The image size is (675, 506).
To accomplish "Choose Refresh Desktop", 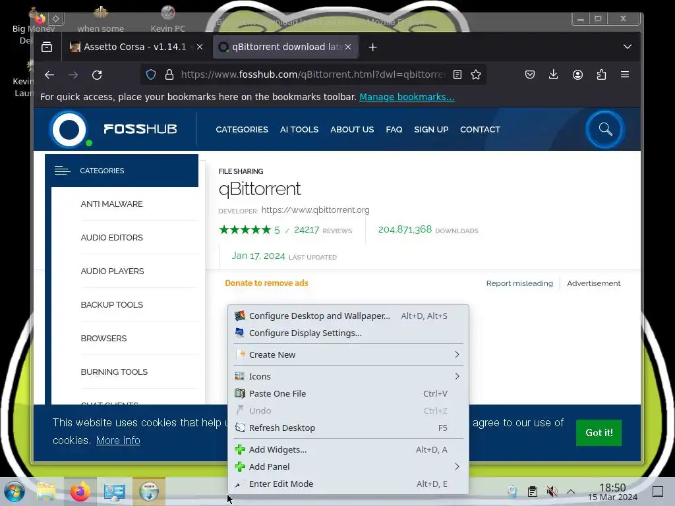I will point(348,428).
